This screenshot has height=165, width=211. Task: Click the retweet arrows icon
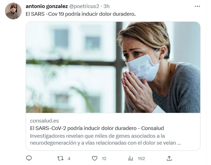[60, 158]
